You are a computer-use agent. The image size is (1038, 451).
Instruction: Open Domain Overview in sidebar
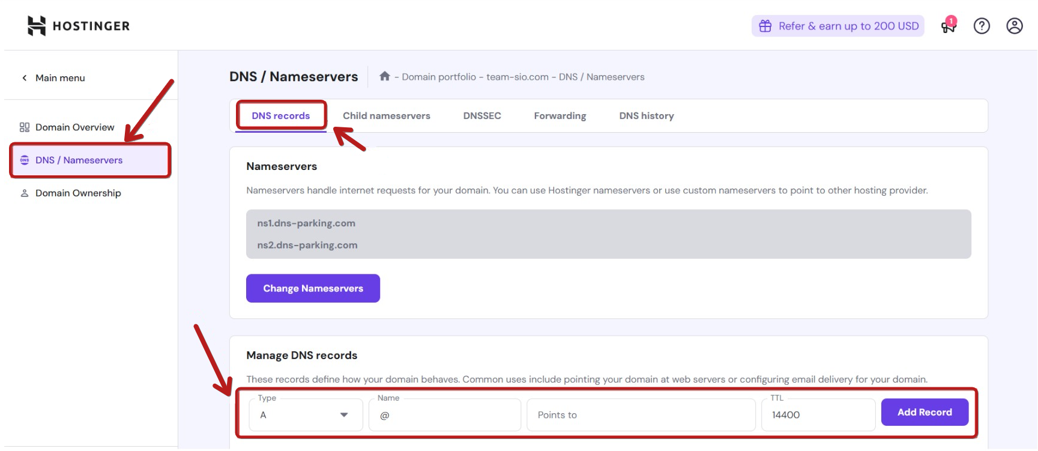[74, 127]
